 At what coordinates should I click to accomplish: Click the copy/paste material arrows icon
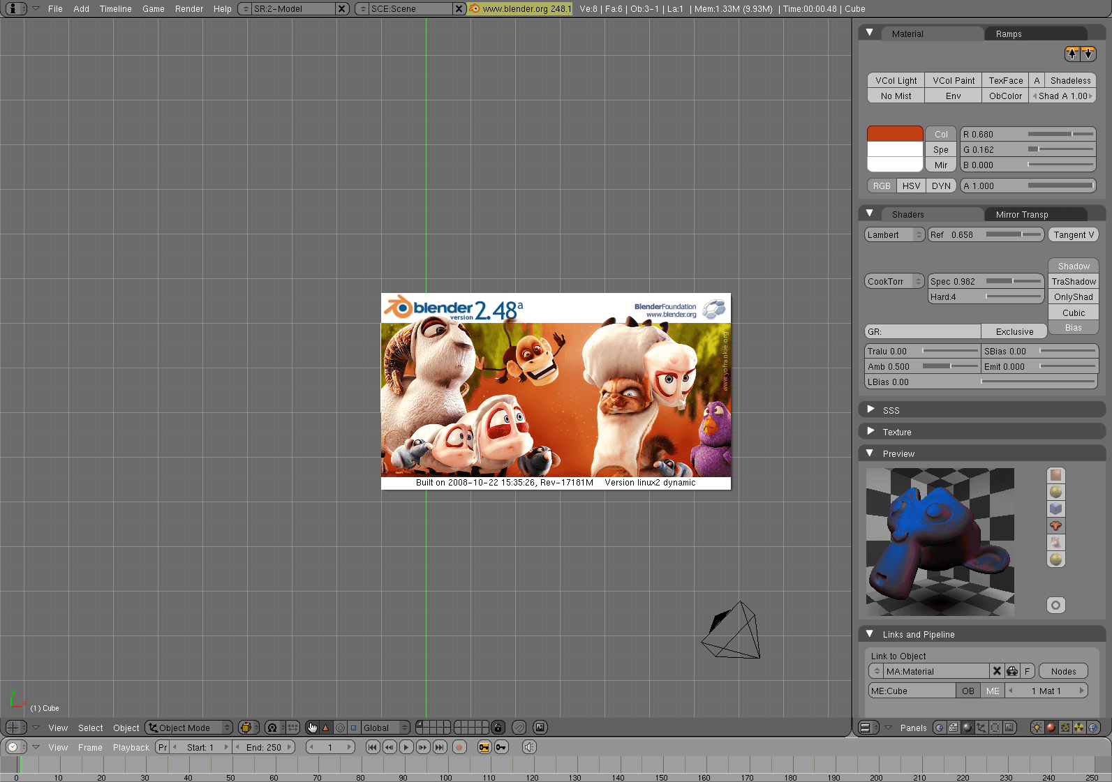click(1081, 54)
